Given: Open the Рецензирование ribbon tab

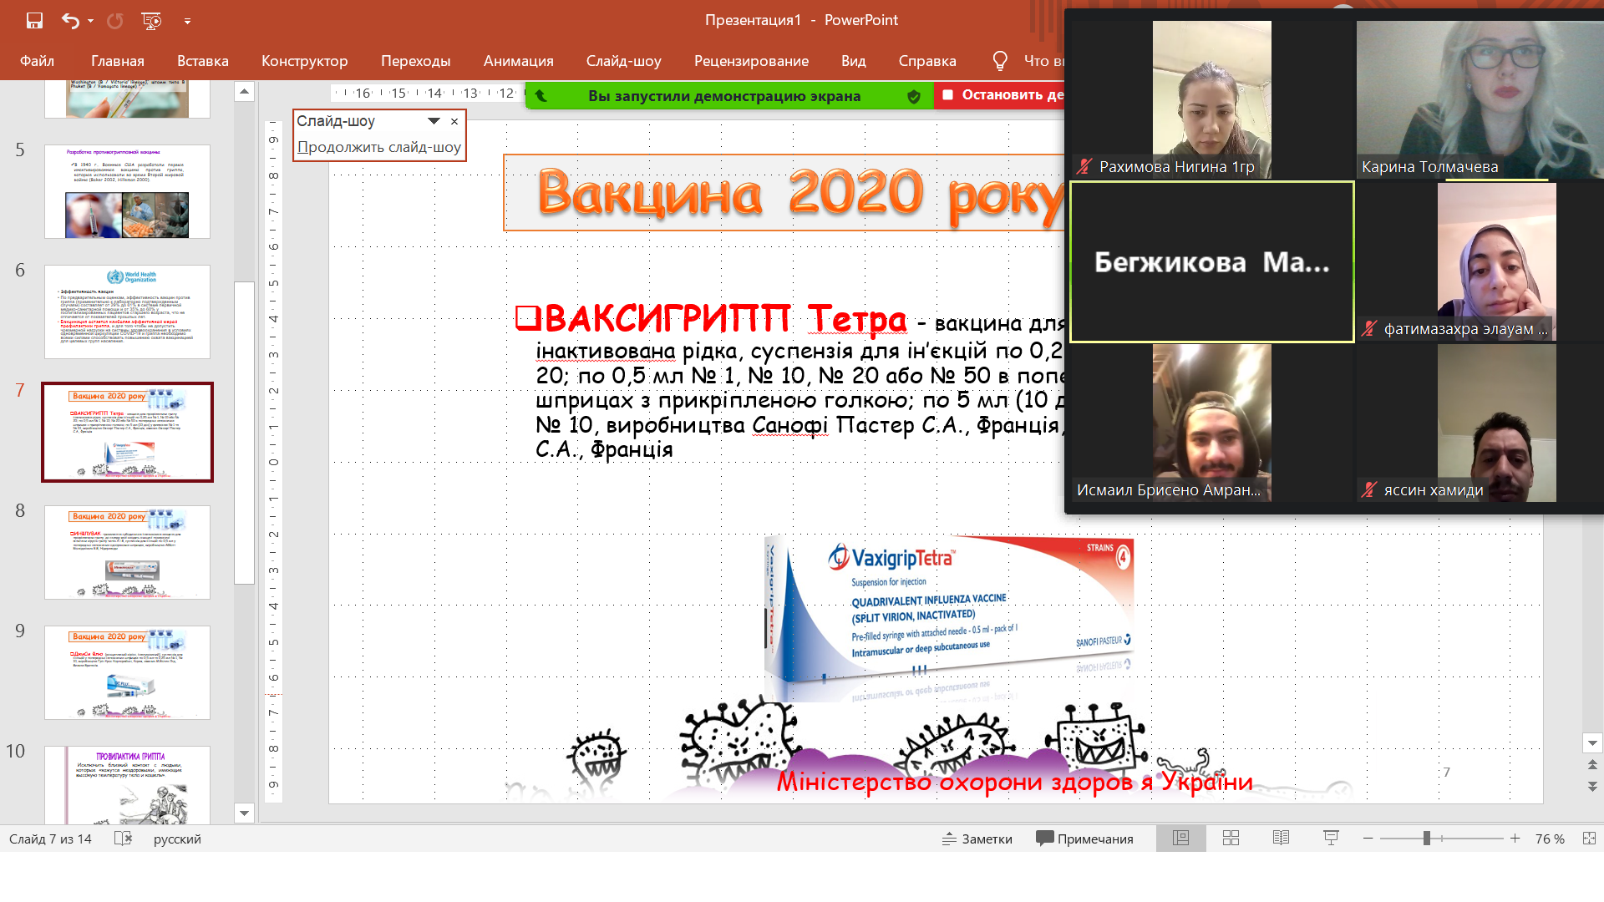Looking at the screenshot, I should click(751, 61).
